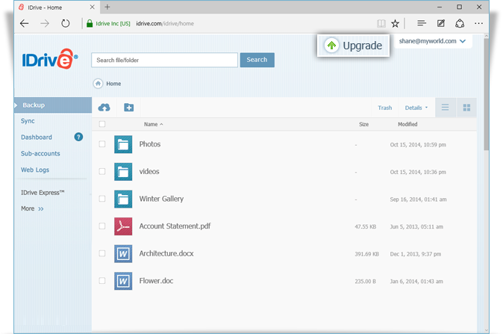
Task: Open the Account Statement.pdf file name
Action: tap(175, 226)
